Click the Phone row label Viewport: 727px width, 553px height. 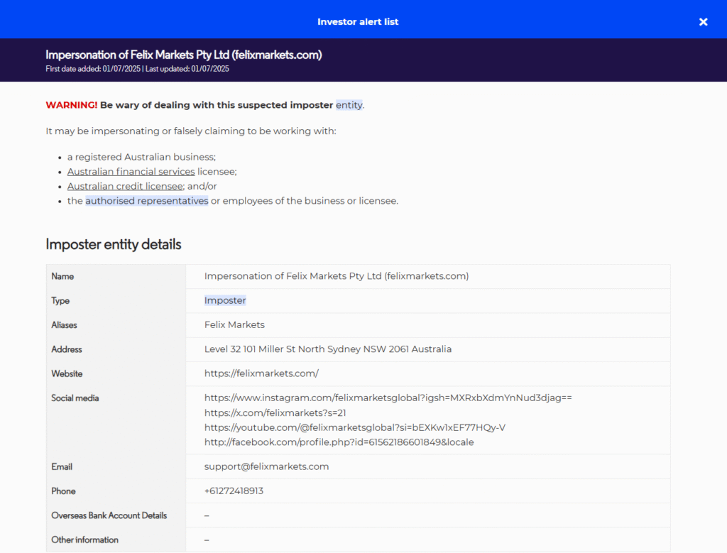(63, 491)
